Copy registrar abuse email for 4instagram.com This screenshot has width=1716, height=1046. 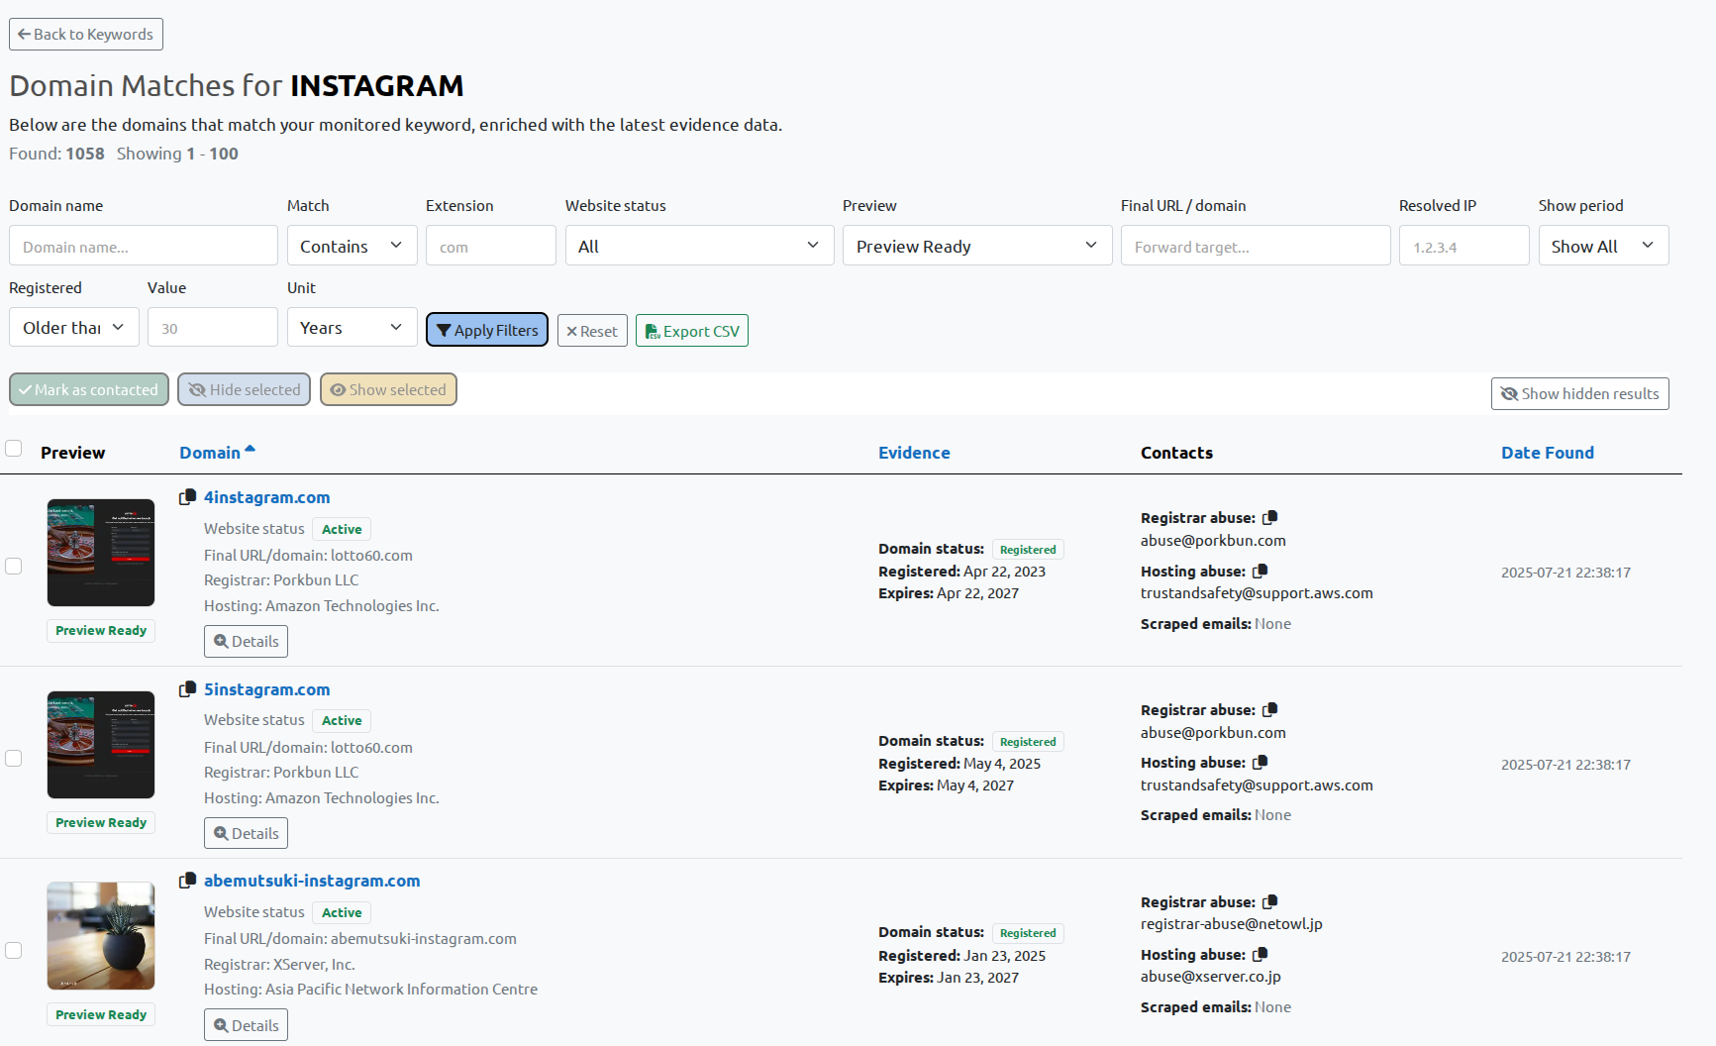(x=1270, y=517)
